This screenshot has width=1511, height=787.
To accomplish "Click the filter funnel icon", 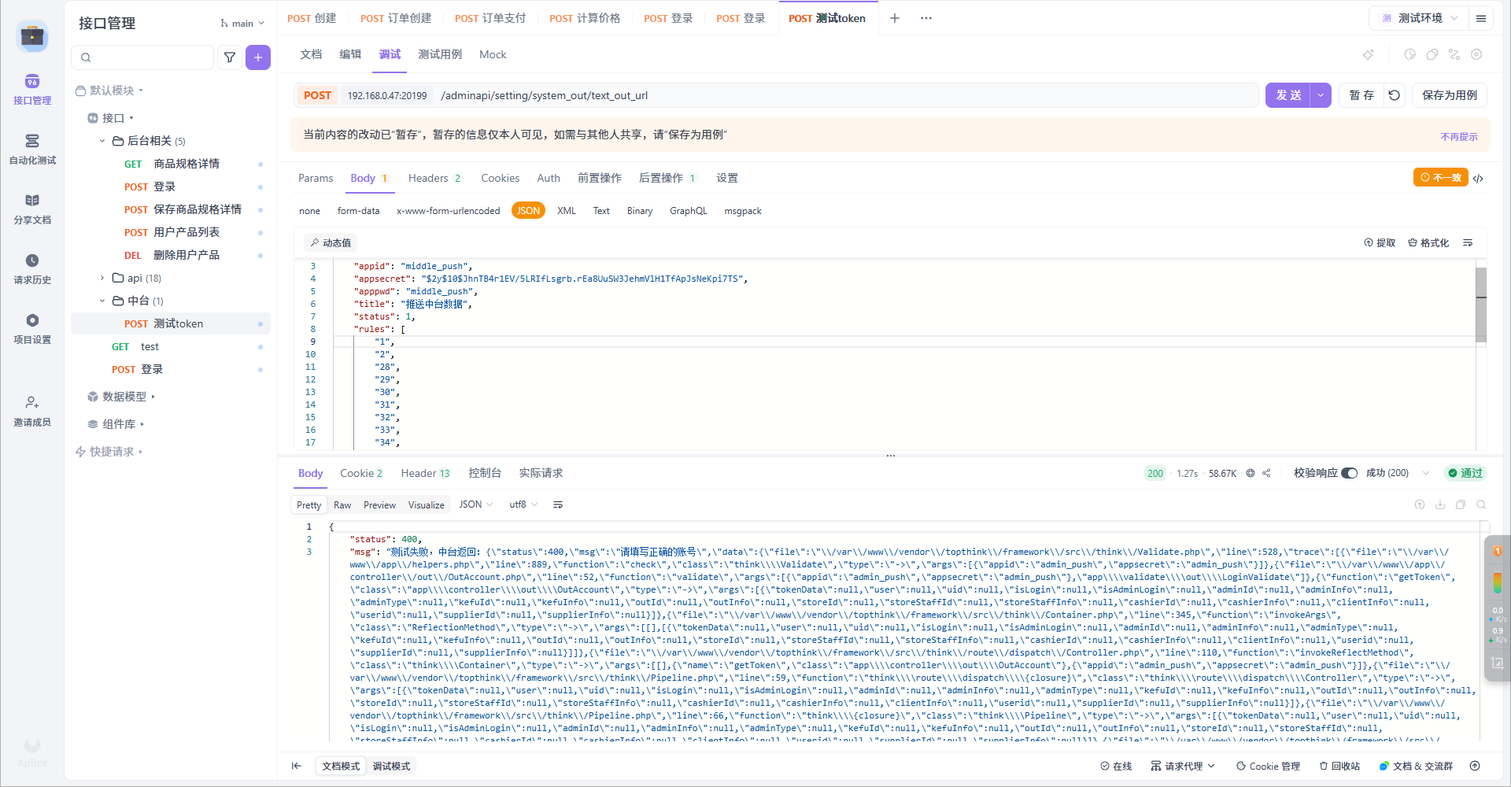I will (x=230, y=57).
